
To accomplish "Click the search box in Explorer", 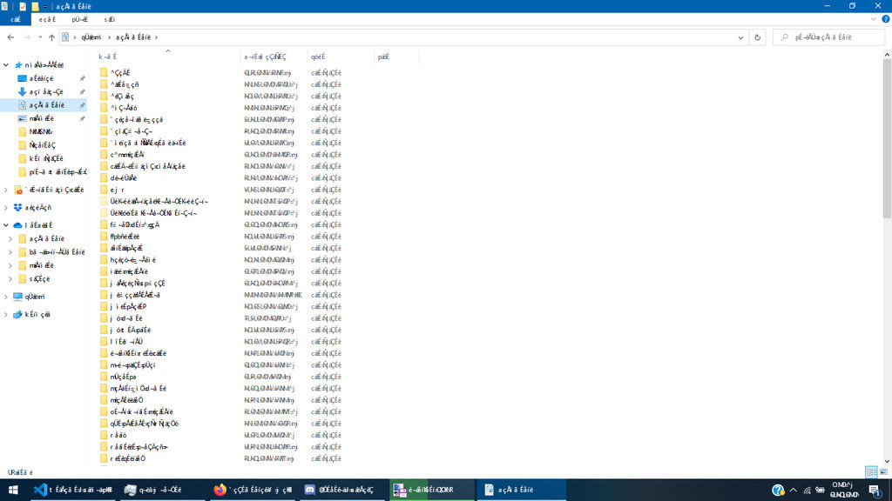I will point(828,37).
